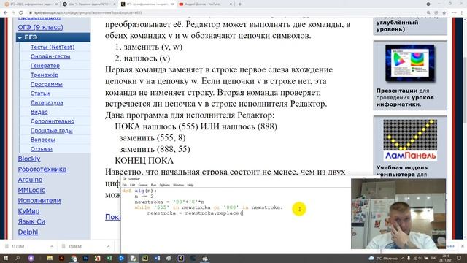467x263 pixels.
Task: Click the browser address bar URL
Action: tap(88, 13)
